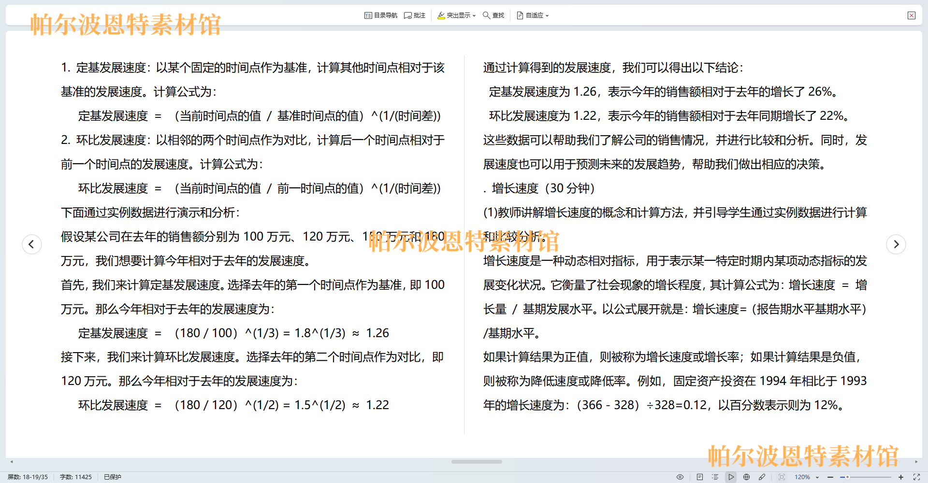Viewport: 928px width, 483px height.
Task: Click the 屏数: 18-19/35 status entry
Action: [28, 477]
